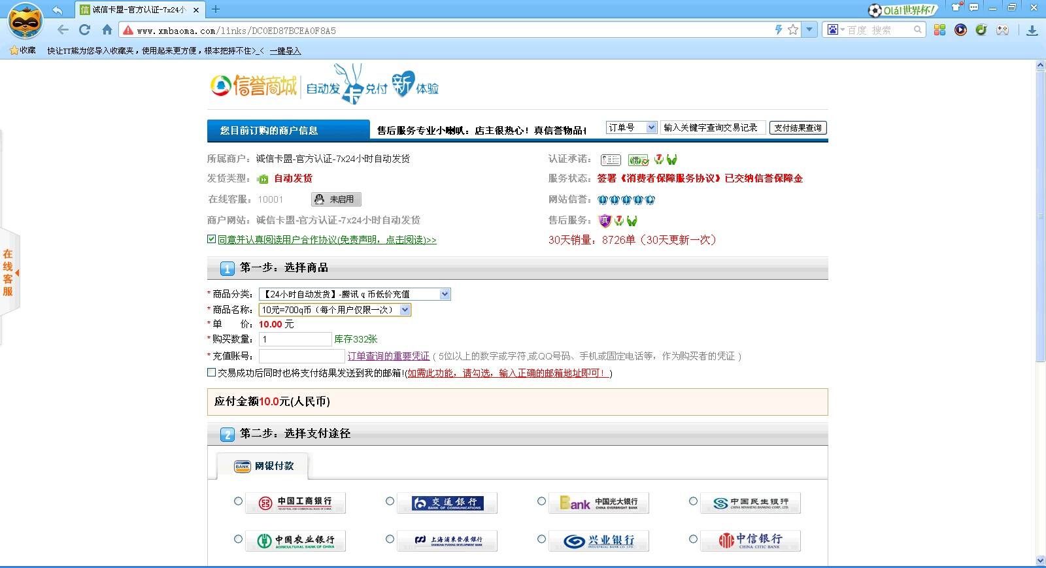Click the scrollbar down arrow
The height and width of the screenshot is (568, 1046).
pyautogui.click(x=1040, y=561)
